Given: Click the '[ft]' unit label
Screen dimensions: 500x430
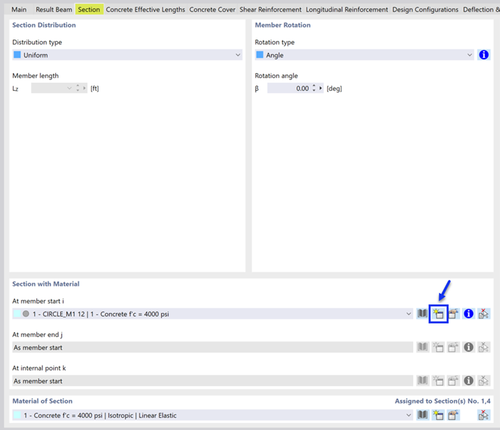Looking at the screenshot, I should [x=95, y=88].
